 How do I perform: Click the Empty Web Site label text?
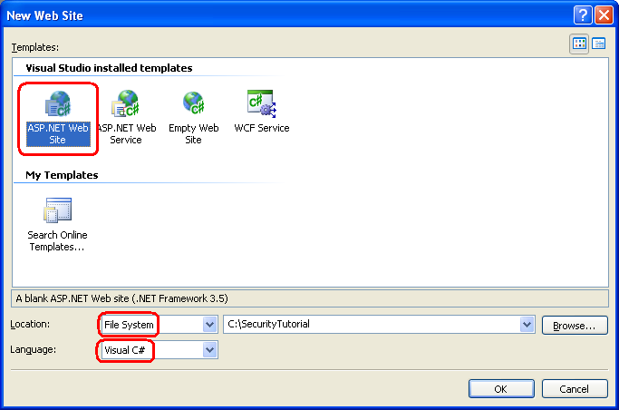(193, 134)
